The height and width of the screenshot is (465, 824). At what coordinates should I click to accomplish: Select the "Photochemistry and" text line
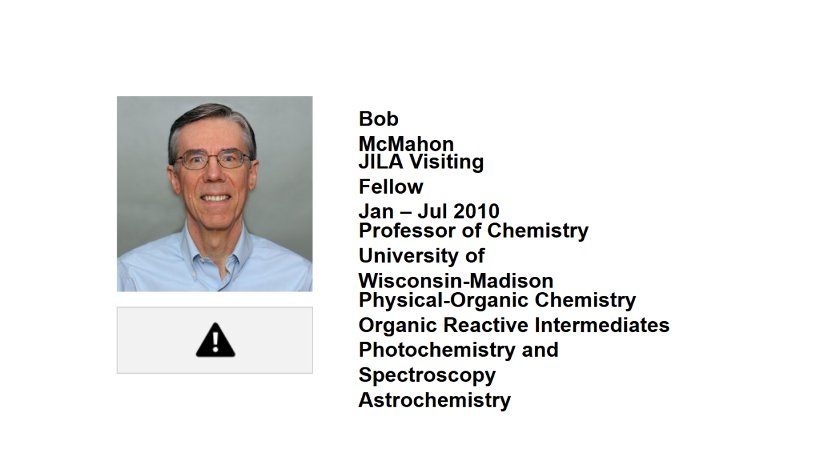pos(458,350)
